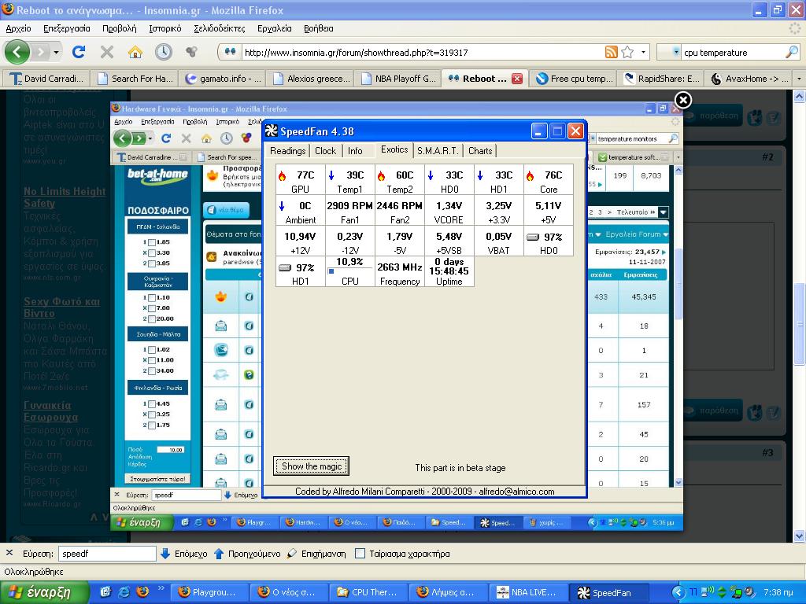806x604 pixels.
Task: Close the Reboot tab with its red X
Action: (x=517, y=79)
